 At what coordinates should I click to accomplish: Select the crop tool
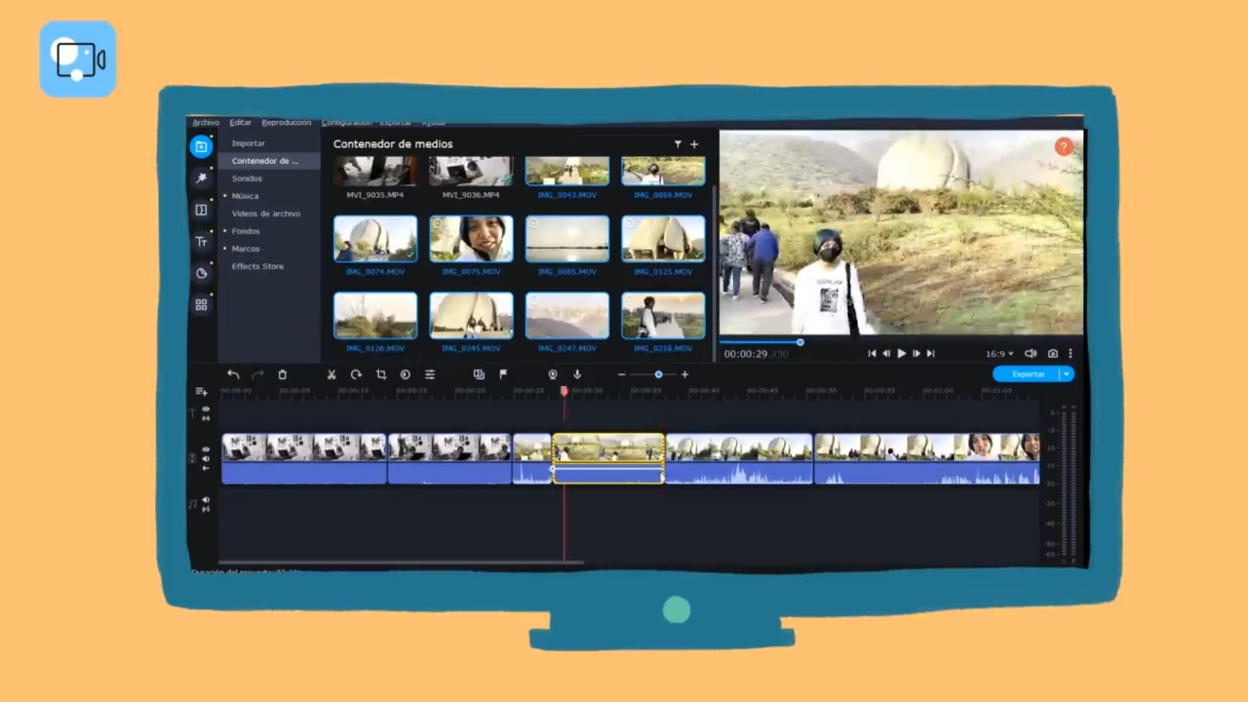(381, 374)
